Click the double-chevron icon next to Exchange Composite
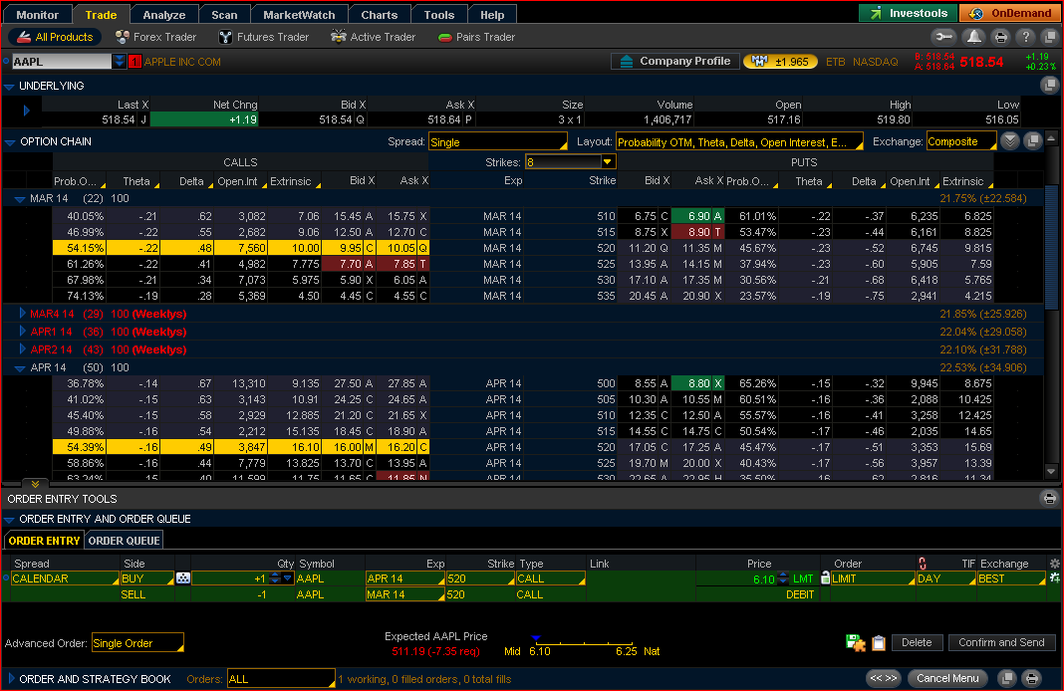Viewport: 1064px width, 691px height. coord(1010,141)
